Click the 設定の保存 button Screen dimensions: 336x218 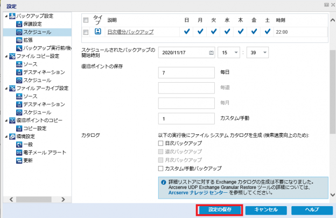(220, 209)
